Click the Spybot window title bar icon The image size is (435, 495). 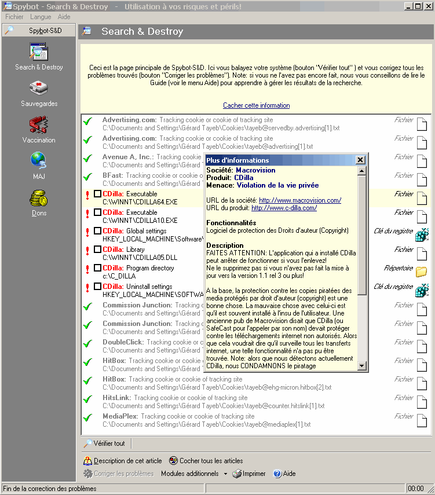7,6
